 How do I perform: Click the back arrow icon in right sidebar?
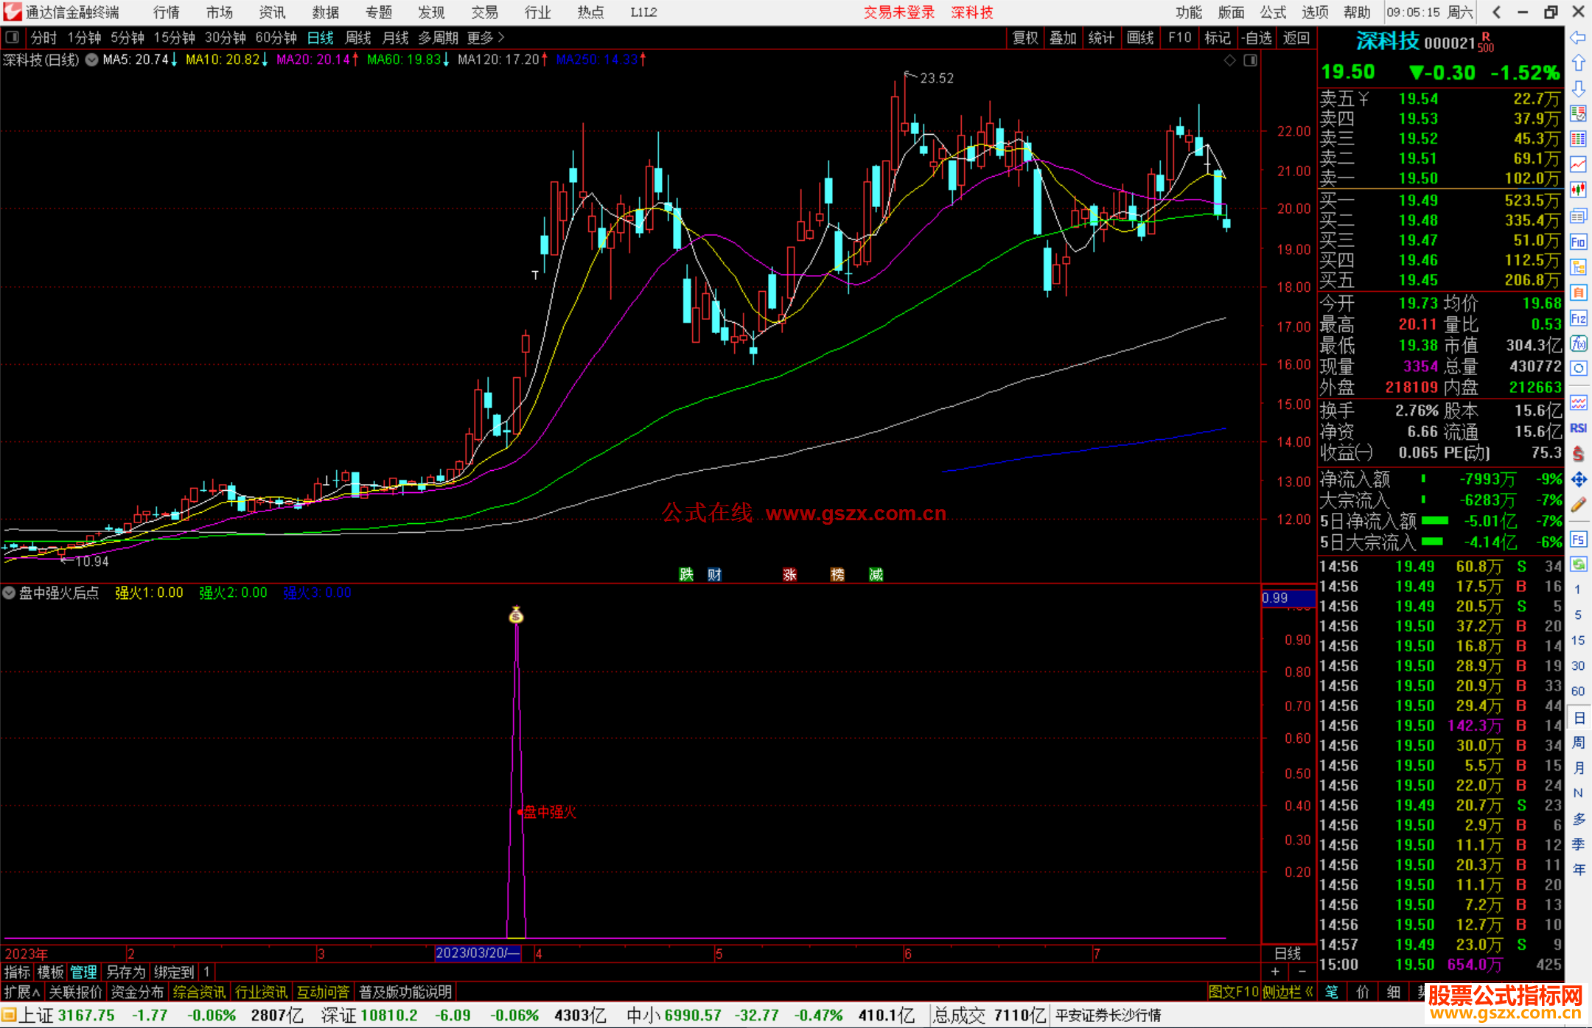(x=1578, y=38)
